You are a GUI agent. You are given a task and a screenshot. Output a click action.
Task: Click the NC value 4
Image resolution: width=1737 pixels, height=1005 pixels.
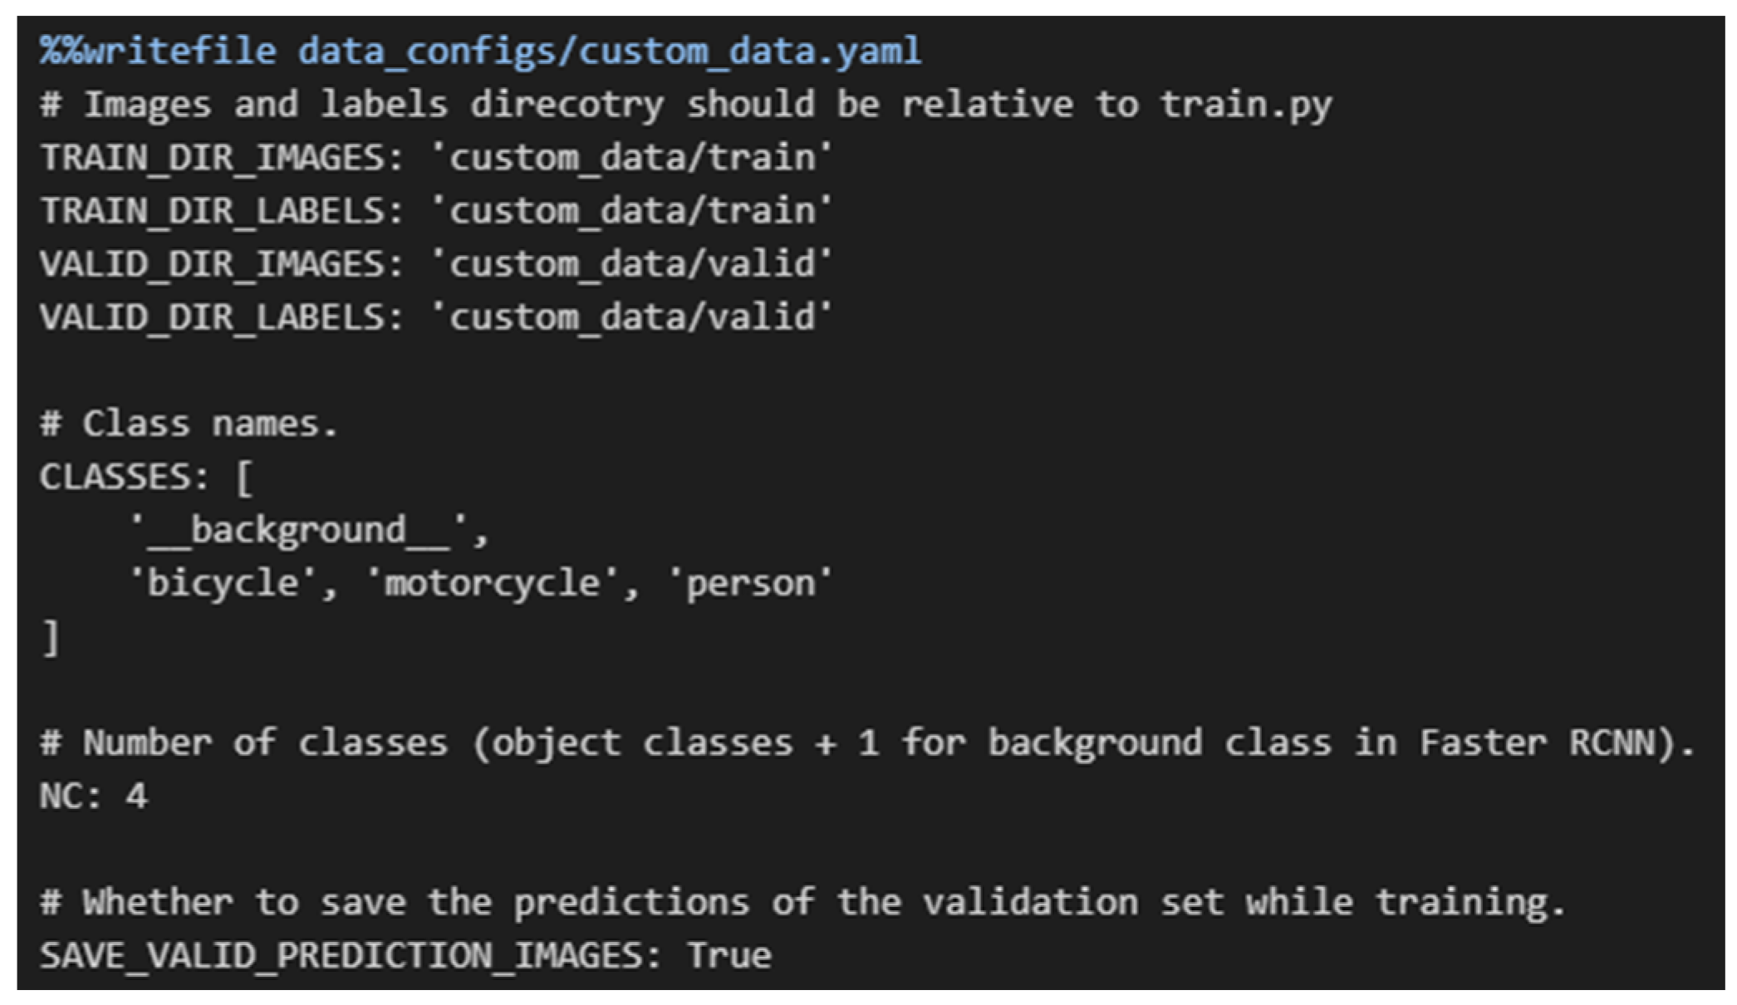pos(136,796)
